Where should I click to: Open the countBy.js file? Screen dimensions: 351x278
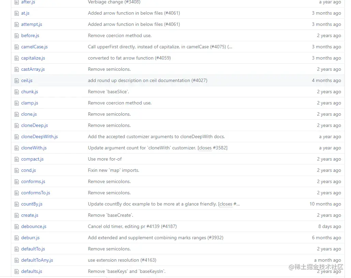[x=32, y=204]
